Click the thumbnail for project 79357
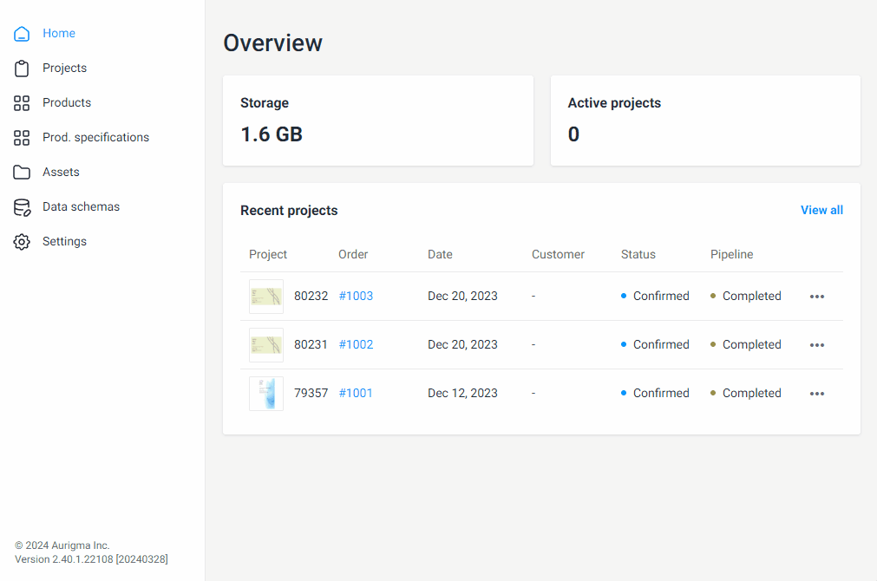This screenshot has height=581, width=877. [x=265, y=393]
